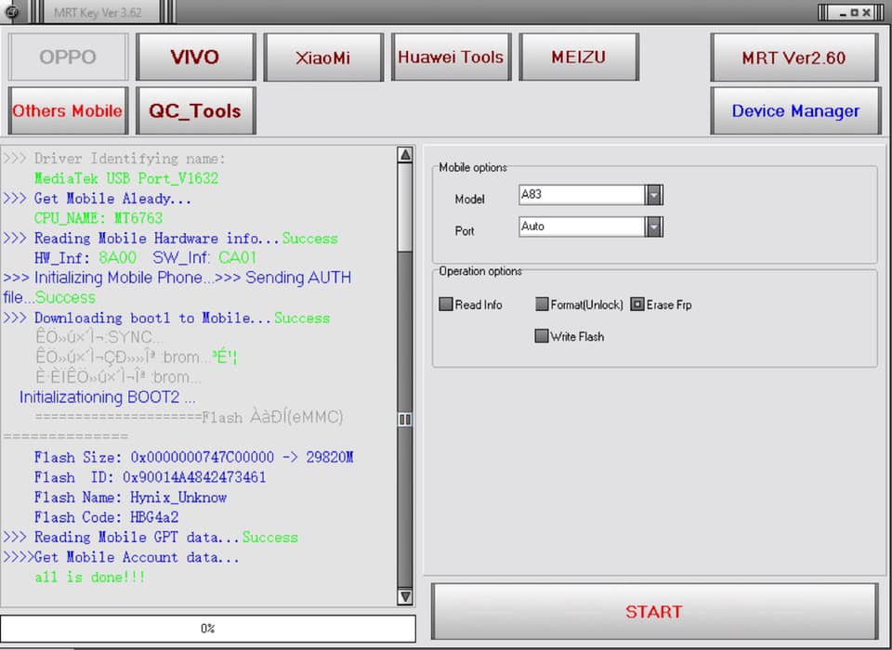Open Huawei Tools
This screenshot has width=892, height=650.
(x=451, y=57)
